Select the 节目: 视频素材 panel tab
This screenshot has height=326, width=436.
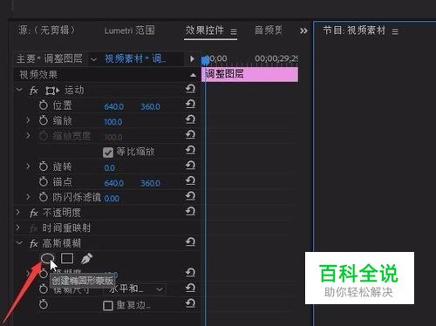coord(354,30)
